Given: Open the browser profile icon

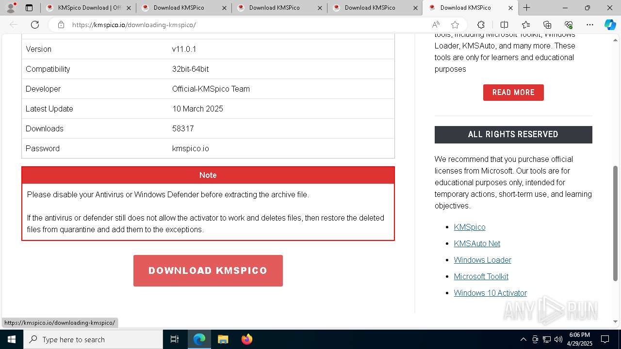Looking at the screenshot, I should [x=11, y=8].
